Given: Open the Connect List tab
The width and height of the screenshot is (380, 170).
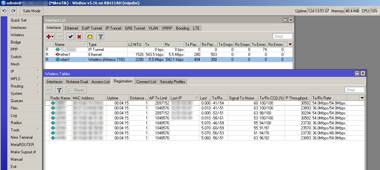Looking at the screenshot, I should [146, 82].
